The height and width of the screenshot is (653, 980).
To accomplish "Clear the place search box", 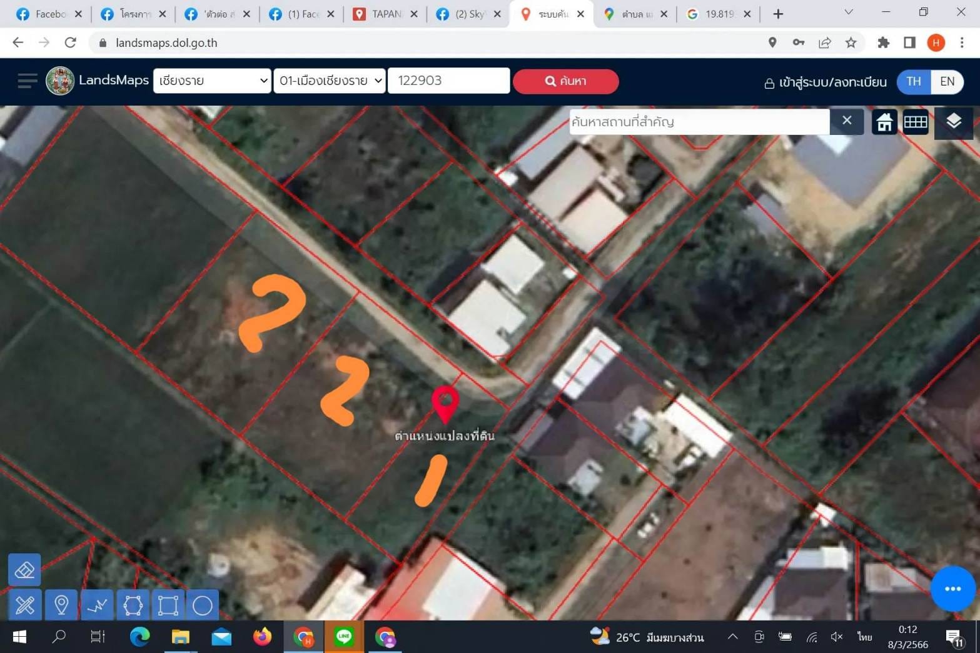I will 847,121.
